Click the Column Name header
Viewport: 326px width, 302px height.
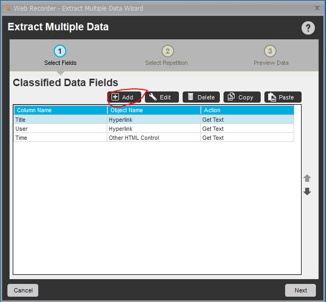pyautogui.click(x=61, y=110)
